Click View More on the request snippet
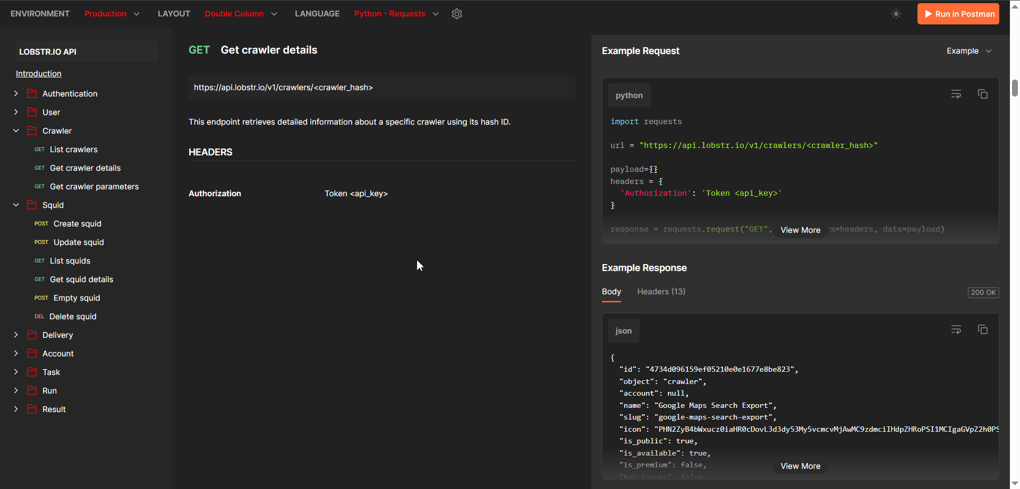Image resolution: width=1020 pixels, height=489 pixels. 801,230
